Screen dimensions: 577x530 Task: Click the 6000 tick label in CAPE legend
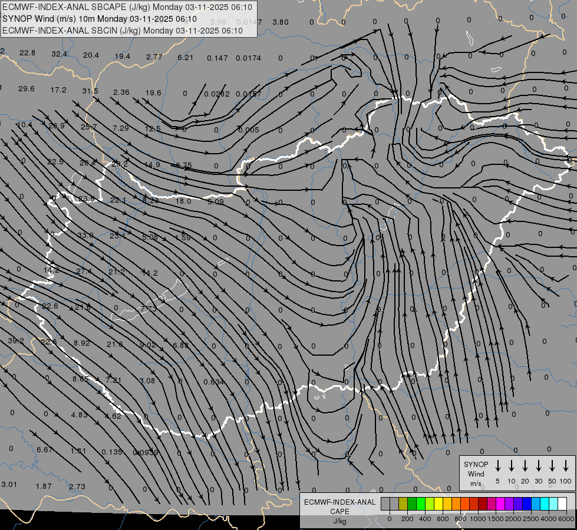point(566,519)
